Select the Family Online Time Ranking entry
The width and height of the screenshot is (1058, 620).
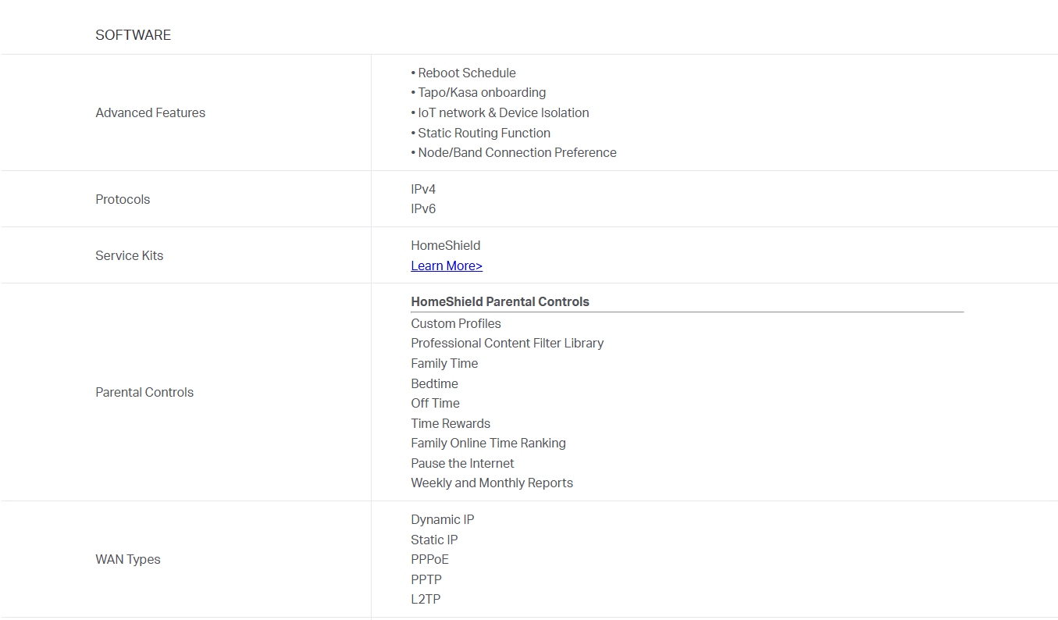tap(488, 443)
